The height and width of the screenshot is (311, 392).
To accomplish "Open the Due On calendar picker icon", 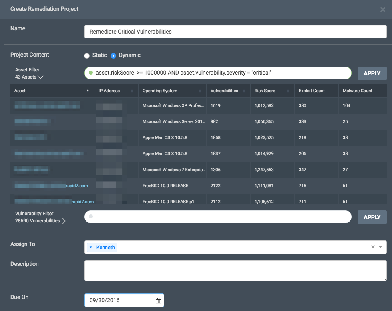I will tap(158, 300).
